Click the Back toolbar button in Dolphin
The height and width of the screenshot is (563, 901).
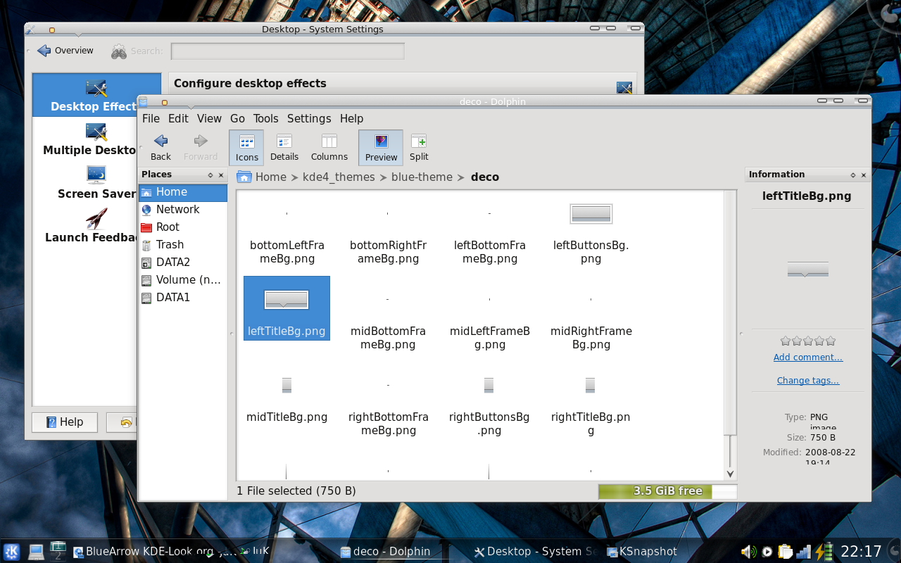pyautogui.click(x=160, y=148)
